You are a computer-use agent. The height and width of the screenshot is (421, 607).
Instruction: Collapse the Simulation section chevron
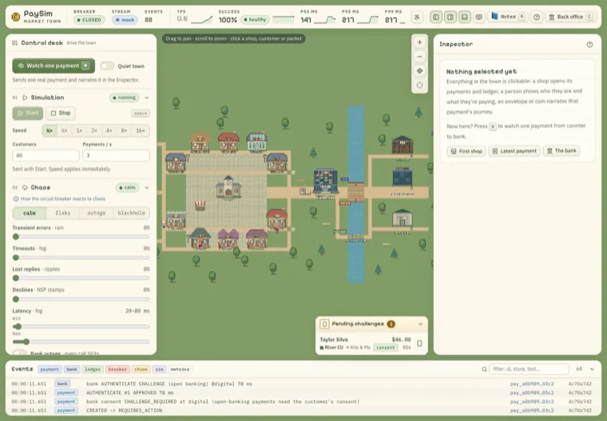point(147,97)
